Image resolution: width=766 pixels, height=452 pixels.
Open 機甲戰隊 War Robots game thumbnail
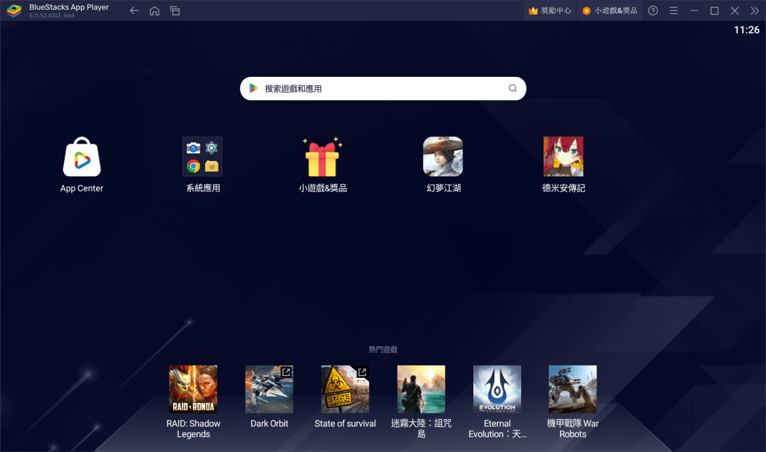pos(573,389)
